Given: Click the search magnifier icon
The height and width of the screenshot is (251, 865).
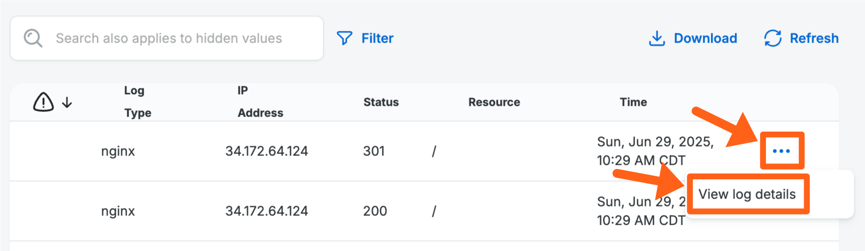Looking at the screenshot, I should point(33,38).
